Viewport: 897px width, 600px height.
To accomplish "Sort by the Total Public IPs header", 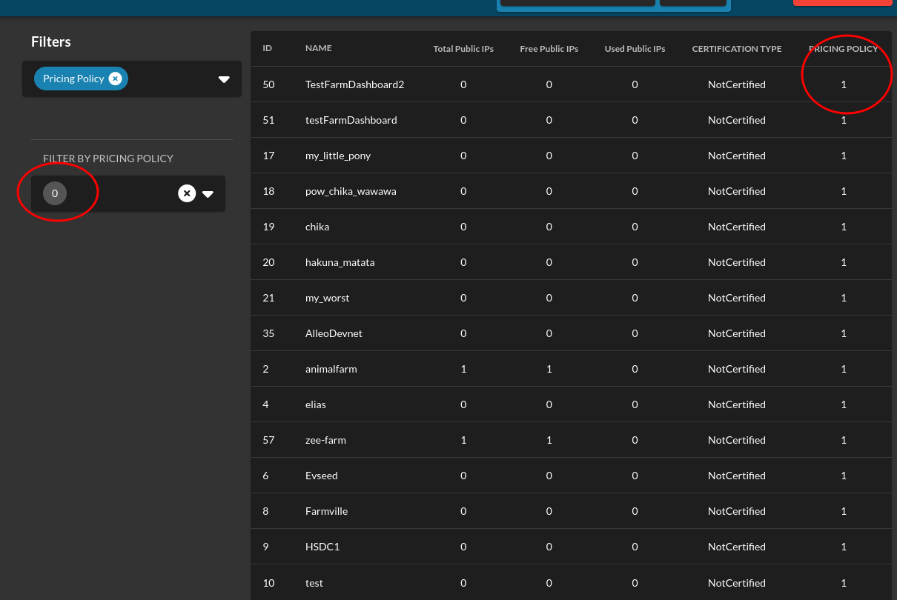I will pos(463,48).
